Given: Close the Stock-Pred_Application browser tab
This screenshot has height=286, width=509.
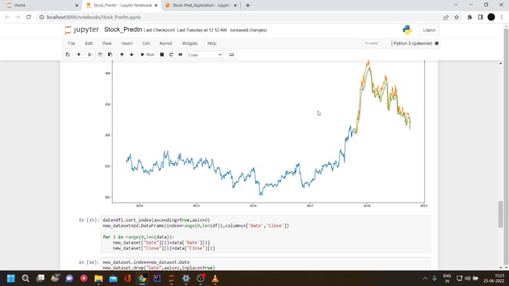Looking at the screenshot, I should tap(235, 5).
